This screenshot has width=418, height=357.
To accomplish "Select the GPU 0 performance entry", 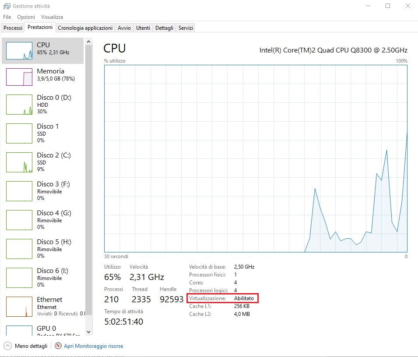I will (42, 329).
